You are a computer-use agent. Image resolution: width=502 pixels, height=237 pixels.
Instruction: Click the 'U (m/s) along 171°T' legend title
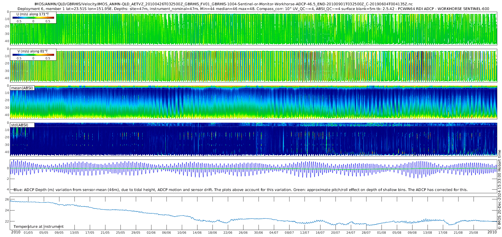[x=33, y=14]
